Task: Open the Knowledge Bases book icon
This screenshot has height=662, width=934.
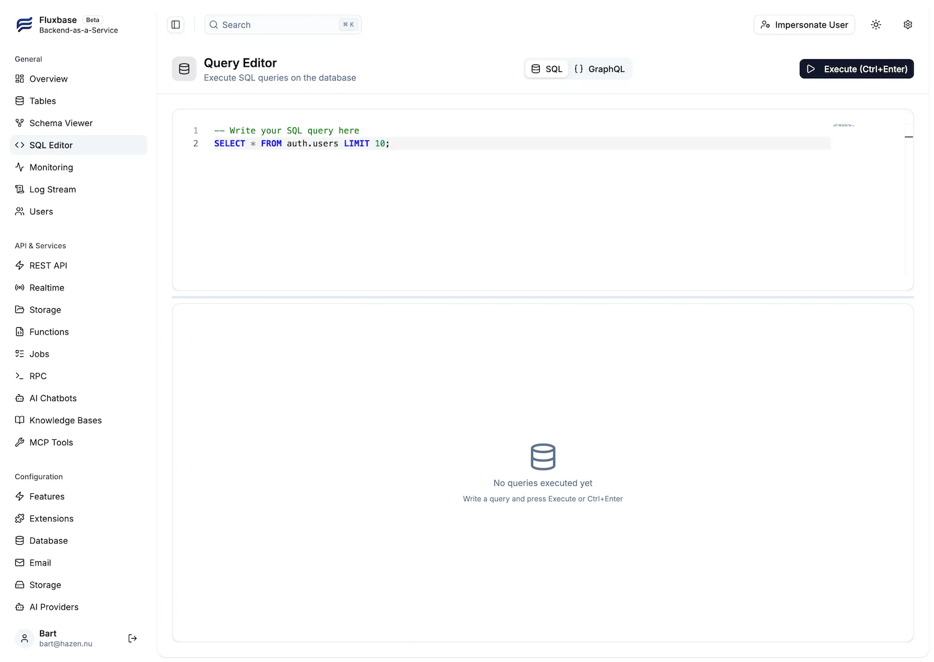Action: click(19, 420)
